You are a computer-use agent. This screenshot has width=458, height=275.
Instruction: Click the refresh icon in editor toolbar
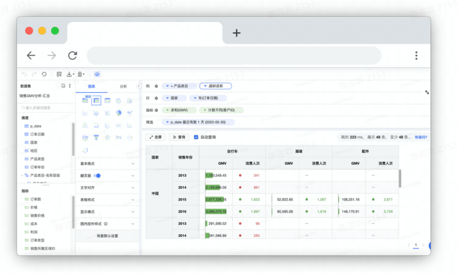tap(44, 74)
